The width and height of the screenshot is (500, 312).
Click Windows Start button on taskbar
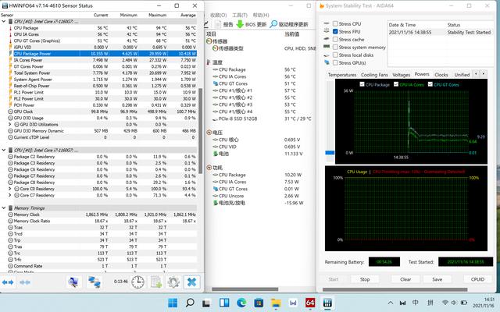(173, 303)
